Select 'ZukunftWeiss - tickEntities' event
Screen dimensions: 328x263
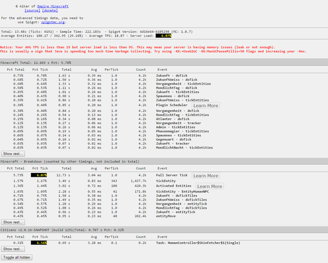(183, 100)
